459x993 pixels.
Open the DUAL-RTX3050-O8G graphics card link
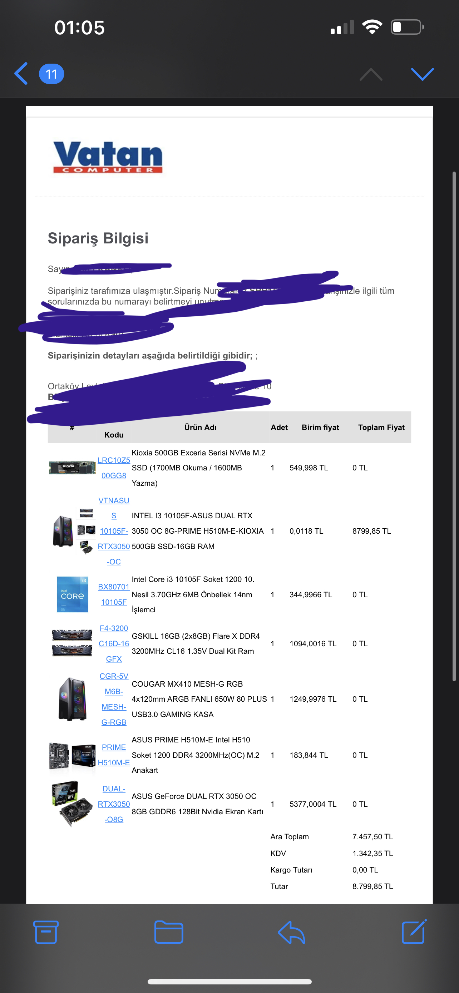pos(114,804)
